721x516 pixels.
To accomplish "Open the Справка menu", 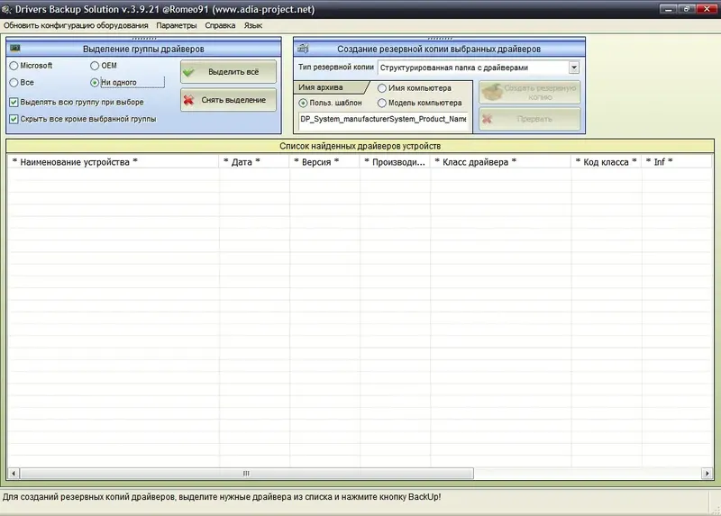I will tap(220, 25).
